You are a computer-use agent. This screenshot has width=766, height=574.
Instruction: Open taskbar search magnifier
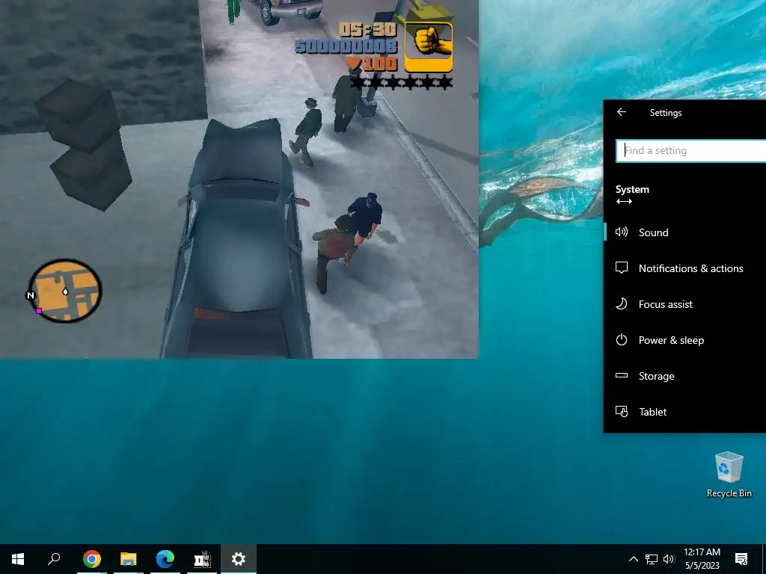[54, 559]
